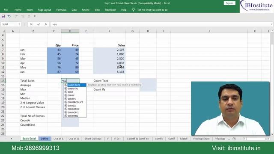The height and width of the screenshot is (154, 274).
Task: Open the Review ribbon tab
Action: [86, 10]
